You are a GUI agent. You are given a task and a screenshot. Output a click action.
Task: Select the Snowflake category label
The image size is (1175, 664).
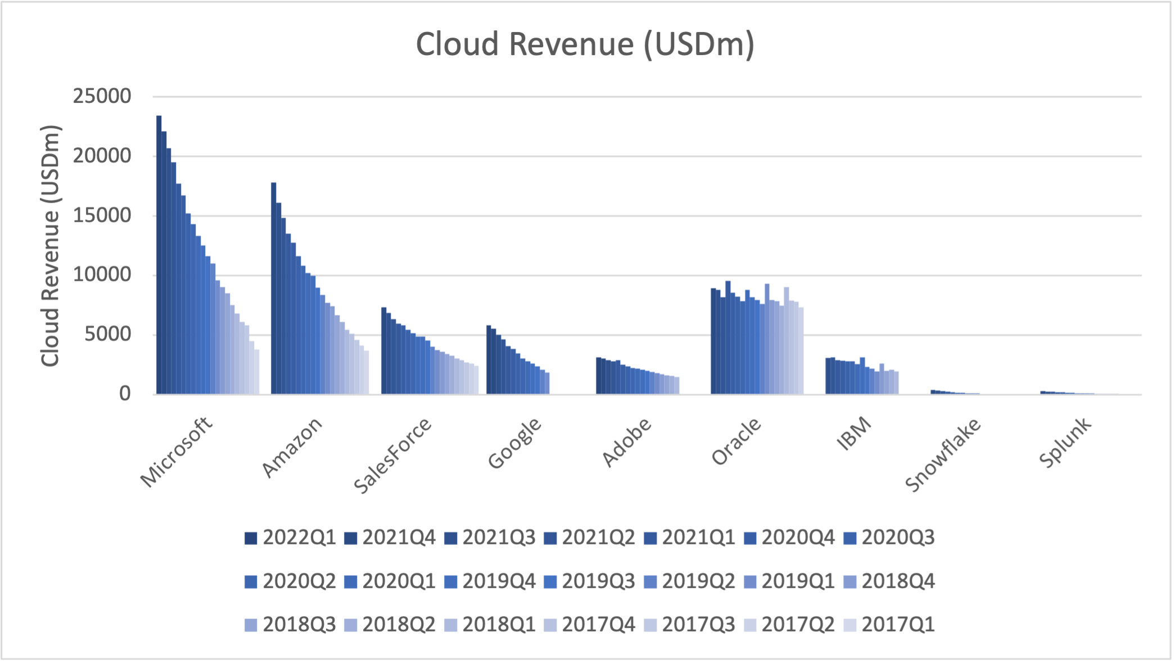coord(943,454)
